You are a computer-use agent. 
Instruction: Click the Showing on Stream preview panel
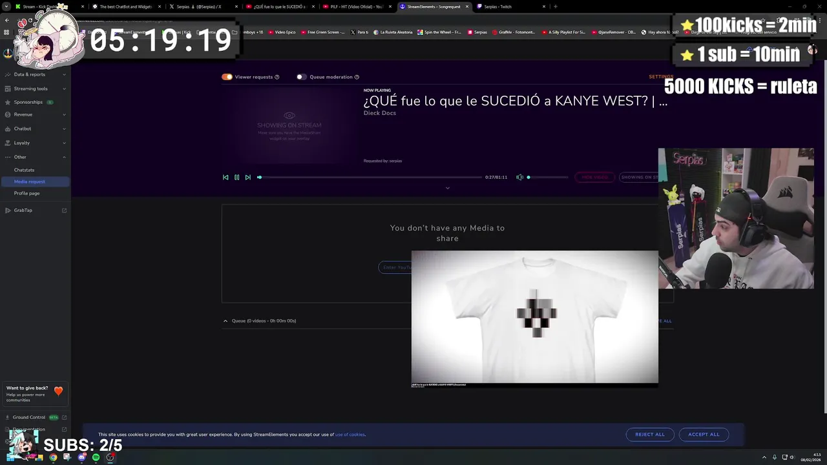click(x=289, y=125)
